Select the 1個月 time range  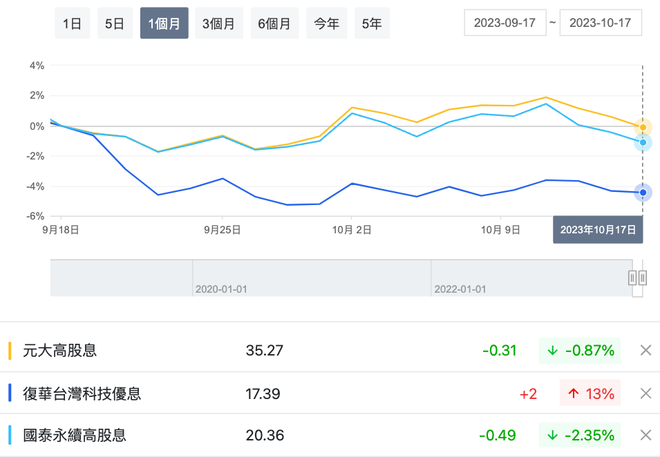point(164,24)
